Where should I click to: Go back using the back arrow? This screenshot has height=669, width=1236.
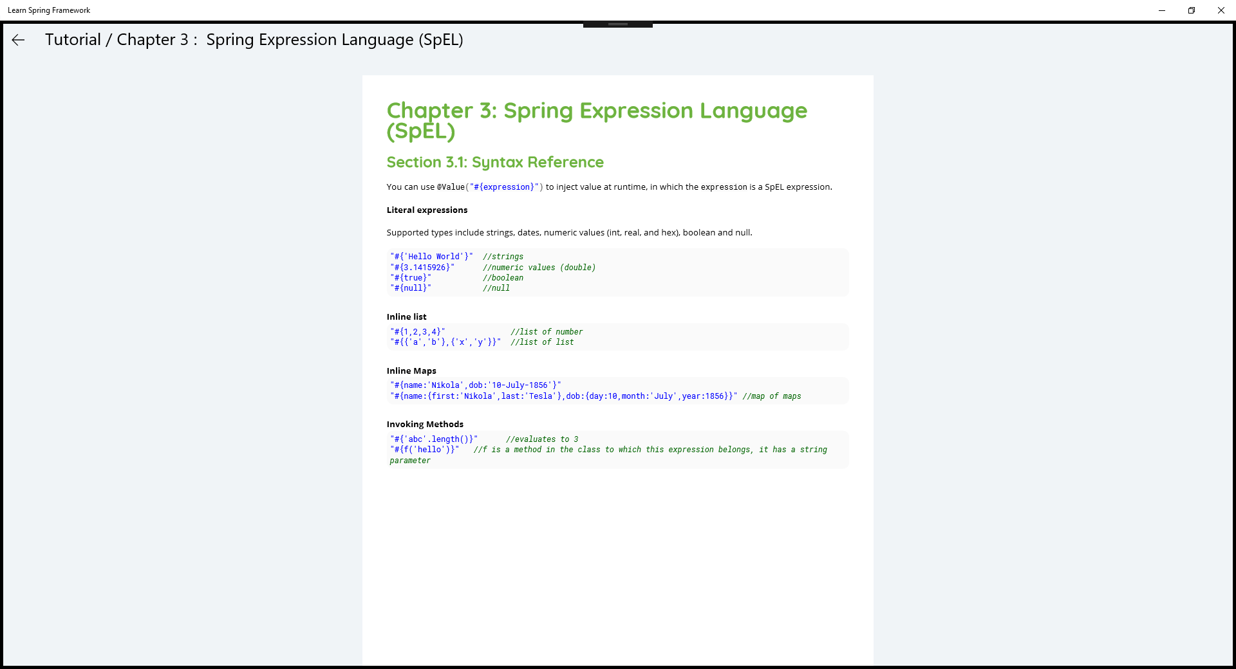[x=18, y=40]
